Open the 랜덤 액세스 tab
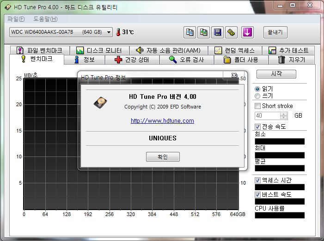This screenshot has width=324, height=241. pyautogui.click(x=235, y=50)
